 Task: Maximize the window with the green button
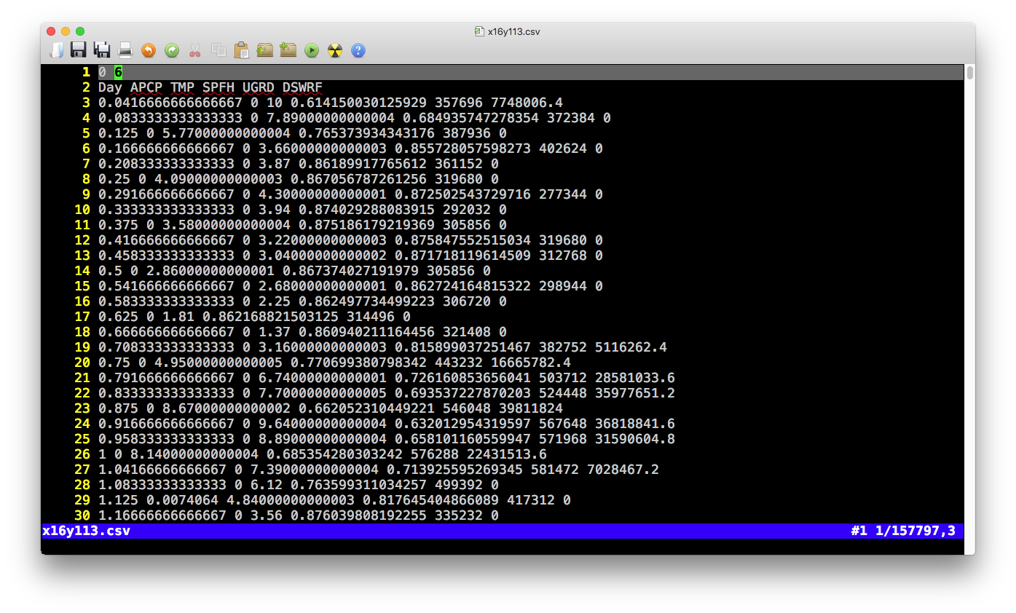click(x=80, y=31)
